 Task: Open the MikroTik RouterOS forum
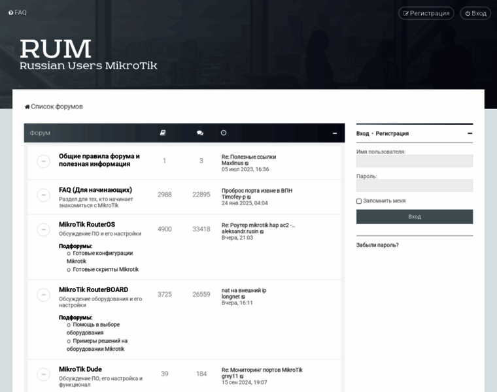87,225
